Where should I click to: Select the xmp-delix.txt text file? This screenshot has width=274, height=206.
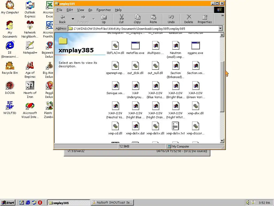coord(176,128)
